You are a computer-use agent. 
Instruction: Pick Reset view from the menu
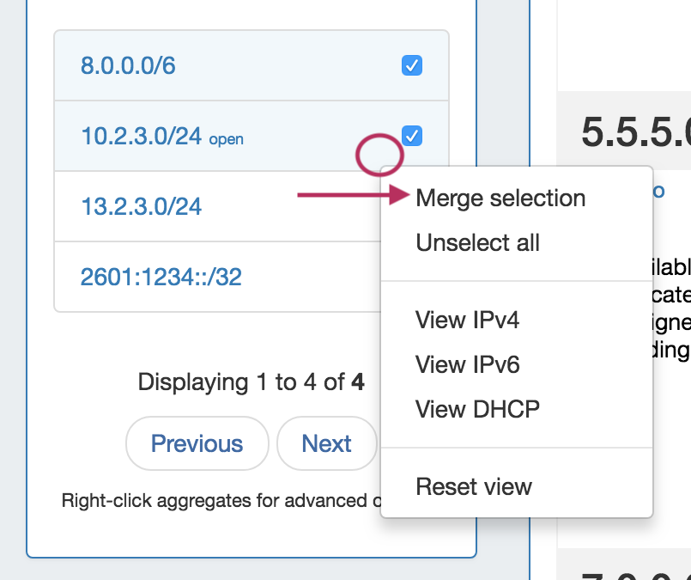tap(474, 486)
